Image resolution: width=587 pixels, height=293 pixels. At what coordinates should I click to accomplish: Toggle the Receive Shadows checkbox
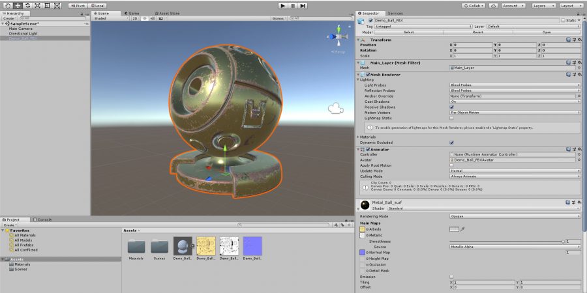point(451,107)
